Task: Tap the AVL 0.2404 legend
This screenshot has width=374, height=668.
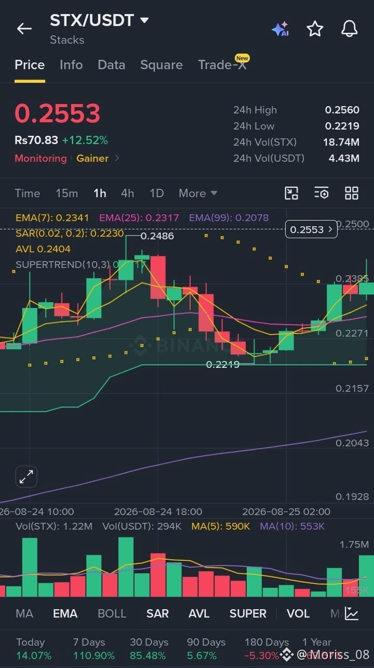Action: 43,249
